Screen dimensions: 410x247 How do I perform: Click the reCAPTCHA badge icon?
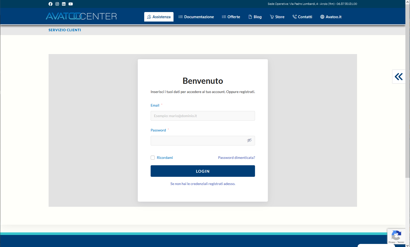pyautogui.click(x=396, y=235)
